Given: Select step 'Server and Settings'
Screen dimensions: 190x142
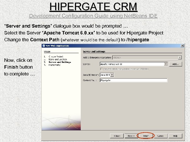Looking at the screenshot, I should click(60, 62).
